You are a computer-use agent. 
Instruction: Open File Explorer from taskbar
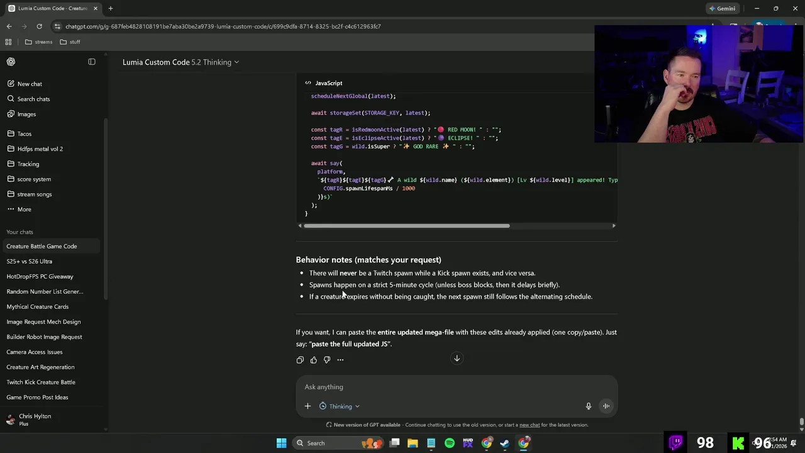click(413, 443)
